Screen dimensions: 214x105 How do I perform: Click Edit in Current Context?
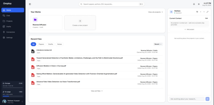pos(207,18)
